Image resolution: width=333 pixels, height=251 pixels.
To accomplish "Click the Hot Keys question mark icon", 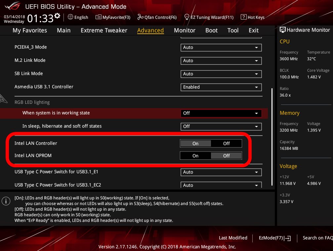I will [x=243, y=17].
